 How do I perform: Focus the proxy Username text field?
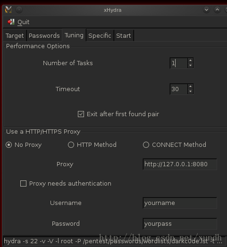pyautogui.click(x=180, y=203)
